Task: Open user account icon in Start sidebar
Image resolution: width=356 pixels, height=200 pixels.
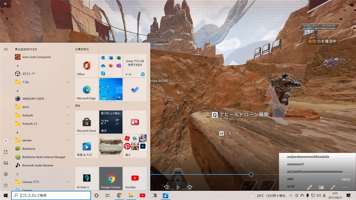Action: 6,141
